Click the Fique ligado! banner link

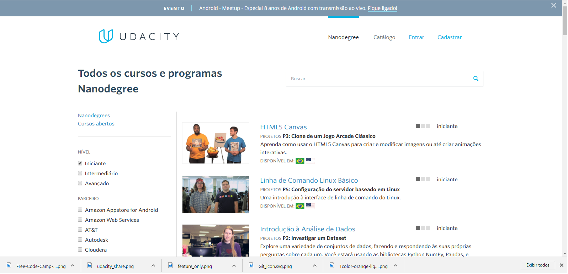point(382,8)
